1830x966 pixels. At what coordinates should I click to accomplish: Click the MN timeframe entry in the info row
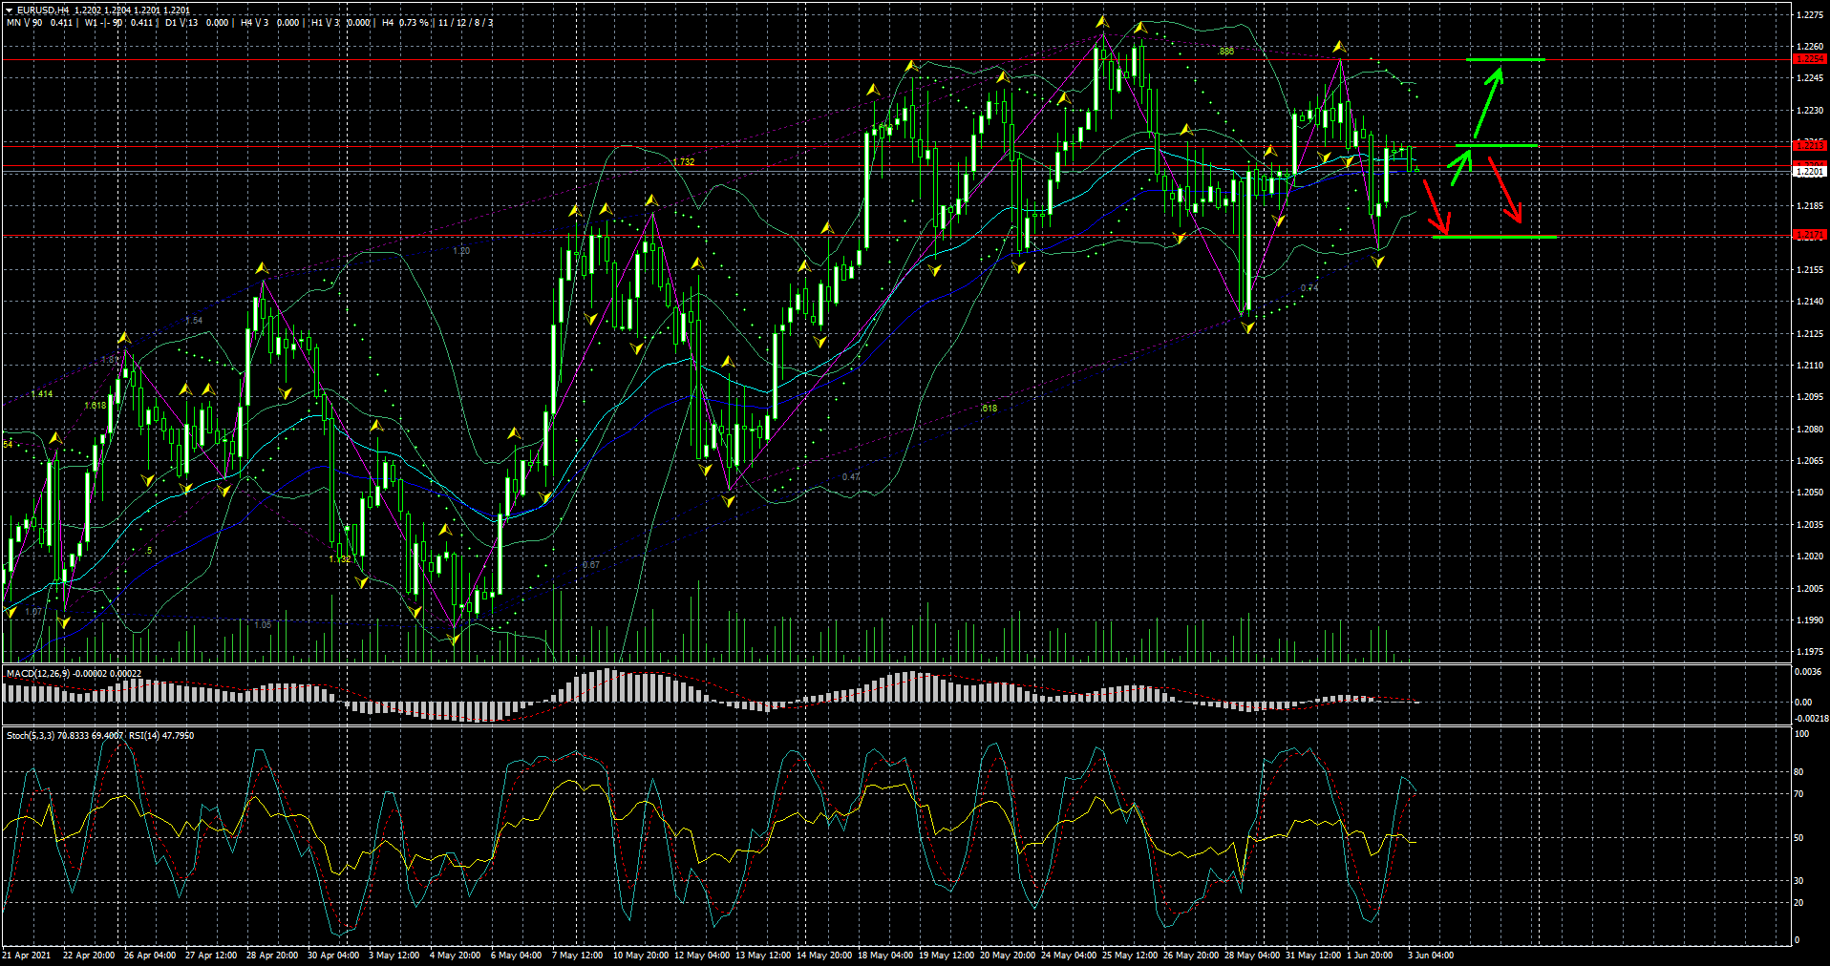pos(13,23)
